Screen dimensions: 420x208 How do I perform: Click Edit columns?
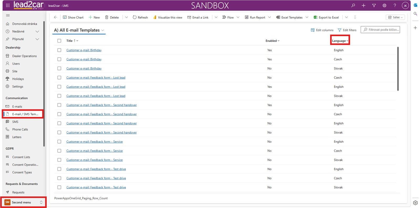[x=322, y=30]
